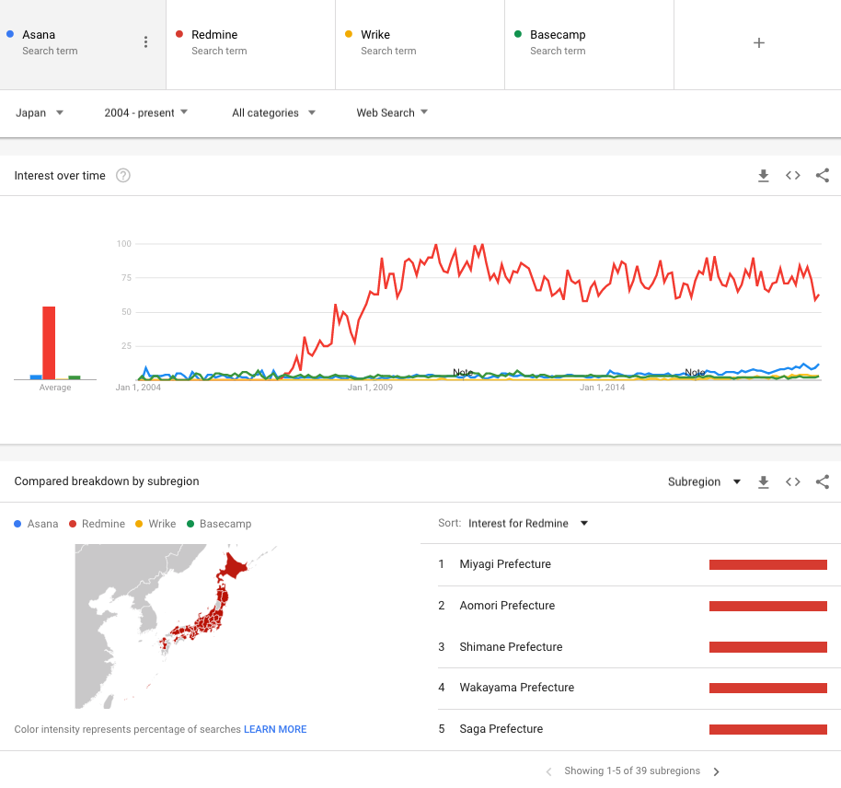841x788 pixels.
Task: Open the Web Search type dropdown
Action: (392, 112)
